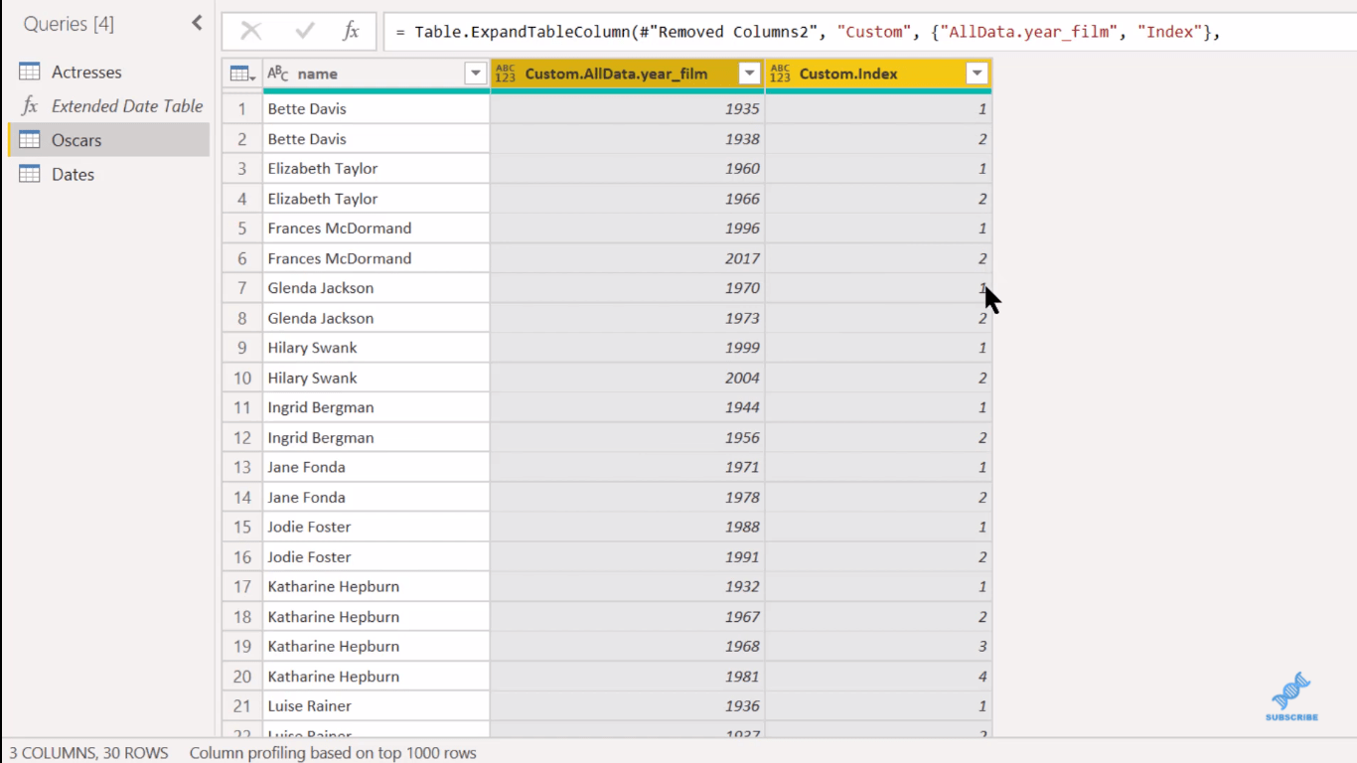
Task: Click the column profiling status bar text
Action: 333,753
